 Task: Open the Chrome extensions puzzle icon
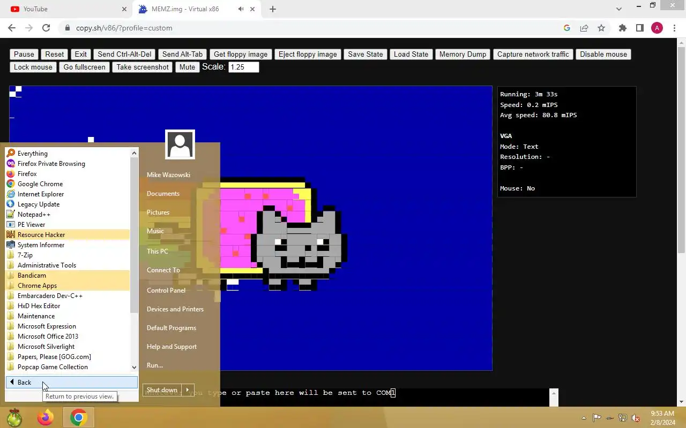(x=622, y=28)
